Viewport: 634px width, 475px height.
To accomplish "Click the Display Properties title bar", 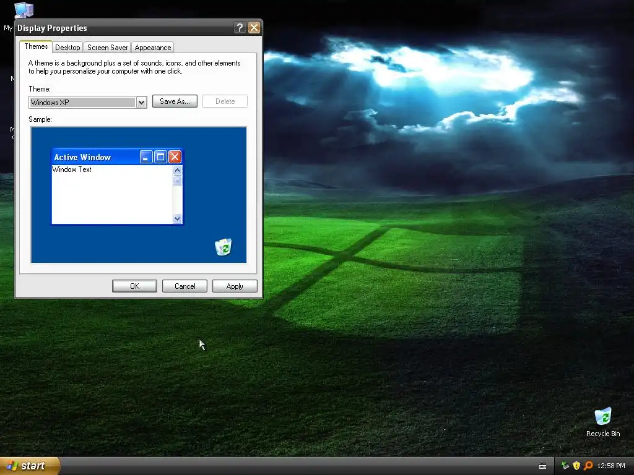I will (x=139, y=27).
